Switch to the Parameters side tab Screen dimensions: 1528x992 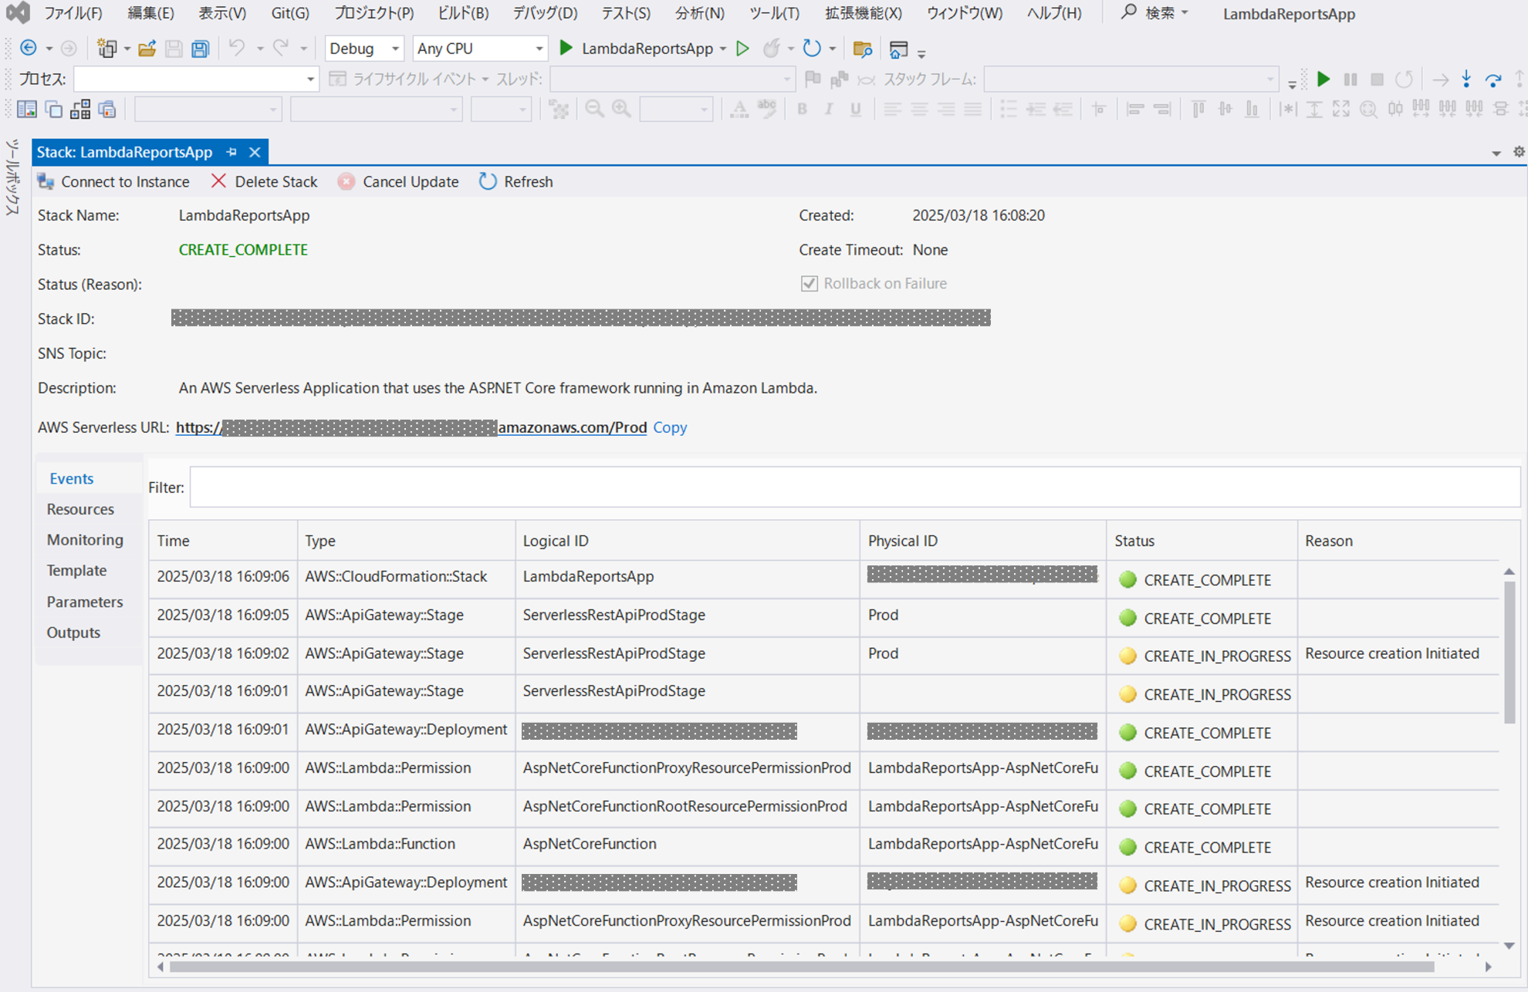[x=85, y=602]
